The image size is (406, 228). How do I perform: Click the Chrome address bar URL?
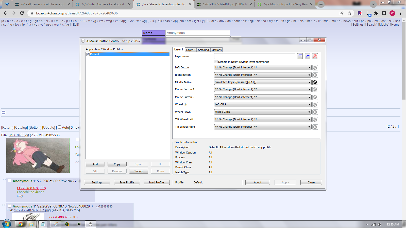(77, 13)
